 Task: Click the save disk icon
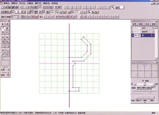click(10, 7)
